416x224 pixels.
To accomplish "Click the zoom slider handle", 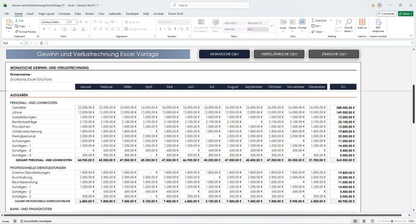I will (x=392, y=221).
